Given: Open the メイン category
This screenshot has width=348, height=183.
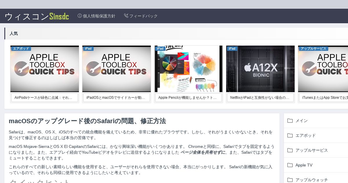Looking at the screenshot, I should pyautogui.click(x=302, y=121).
